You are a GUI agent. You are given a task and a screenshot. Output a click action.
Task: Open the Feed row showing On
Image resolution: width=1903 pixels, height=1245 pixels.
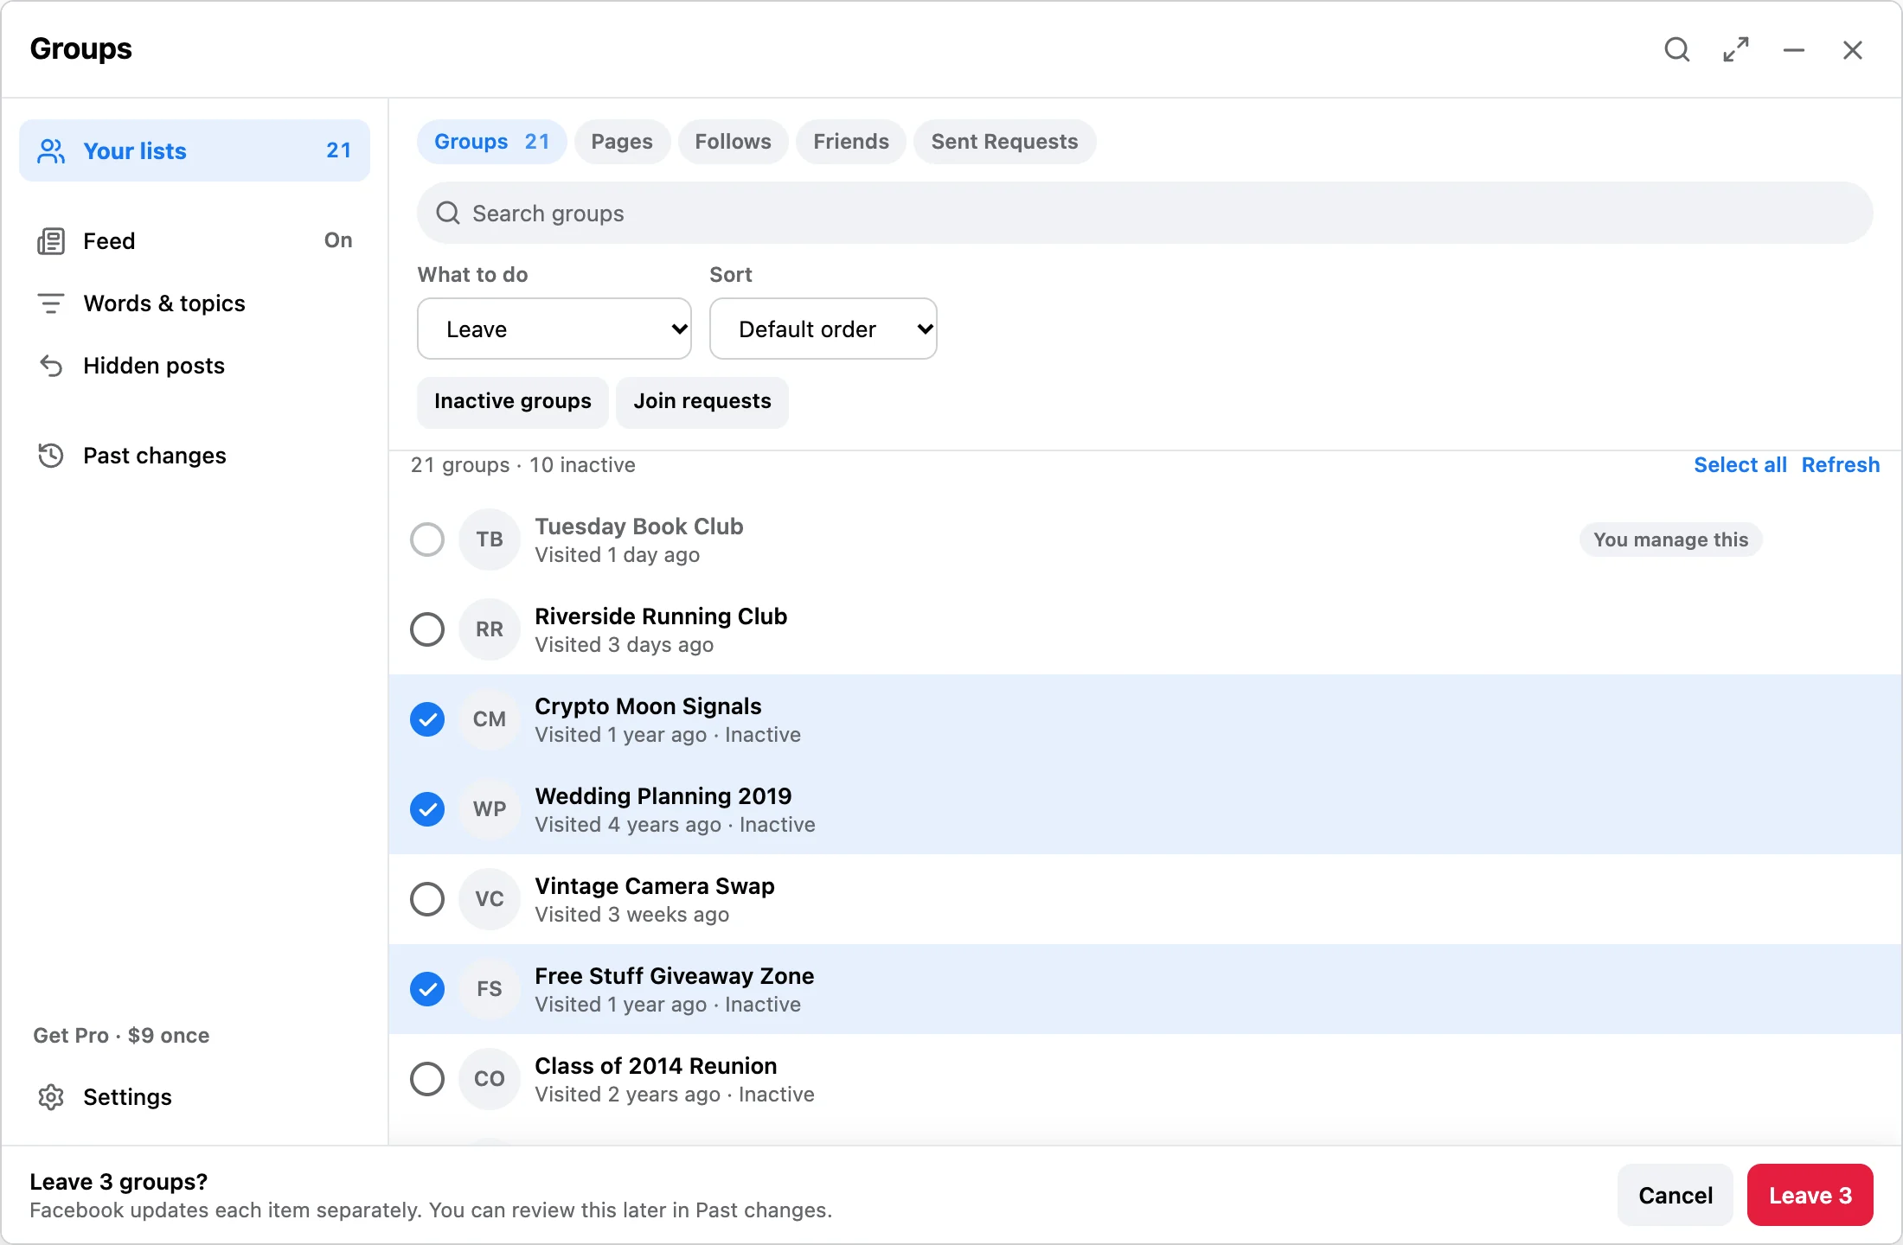point(195,241)
